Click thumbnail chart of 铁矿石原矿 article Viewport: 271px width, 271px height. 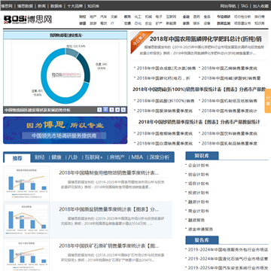(x=26, y=255)
